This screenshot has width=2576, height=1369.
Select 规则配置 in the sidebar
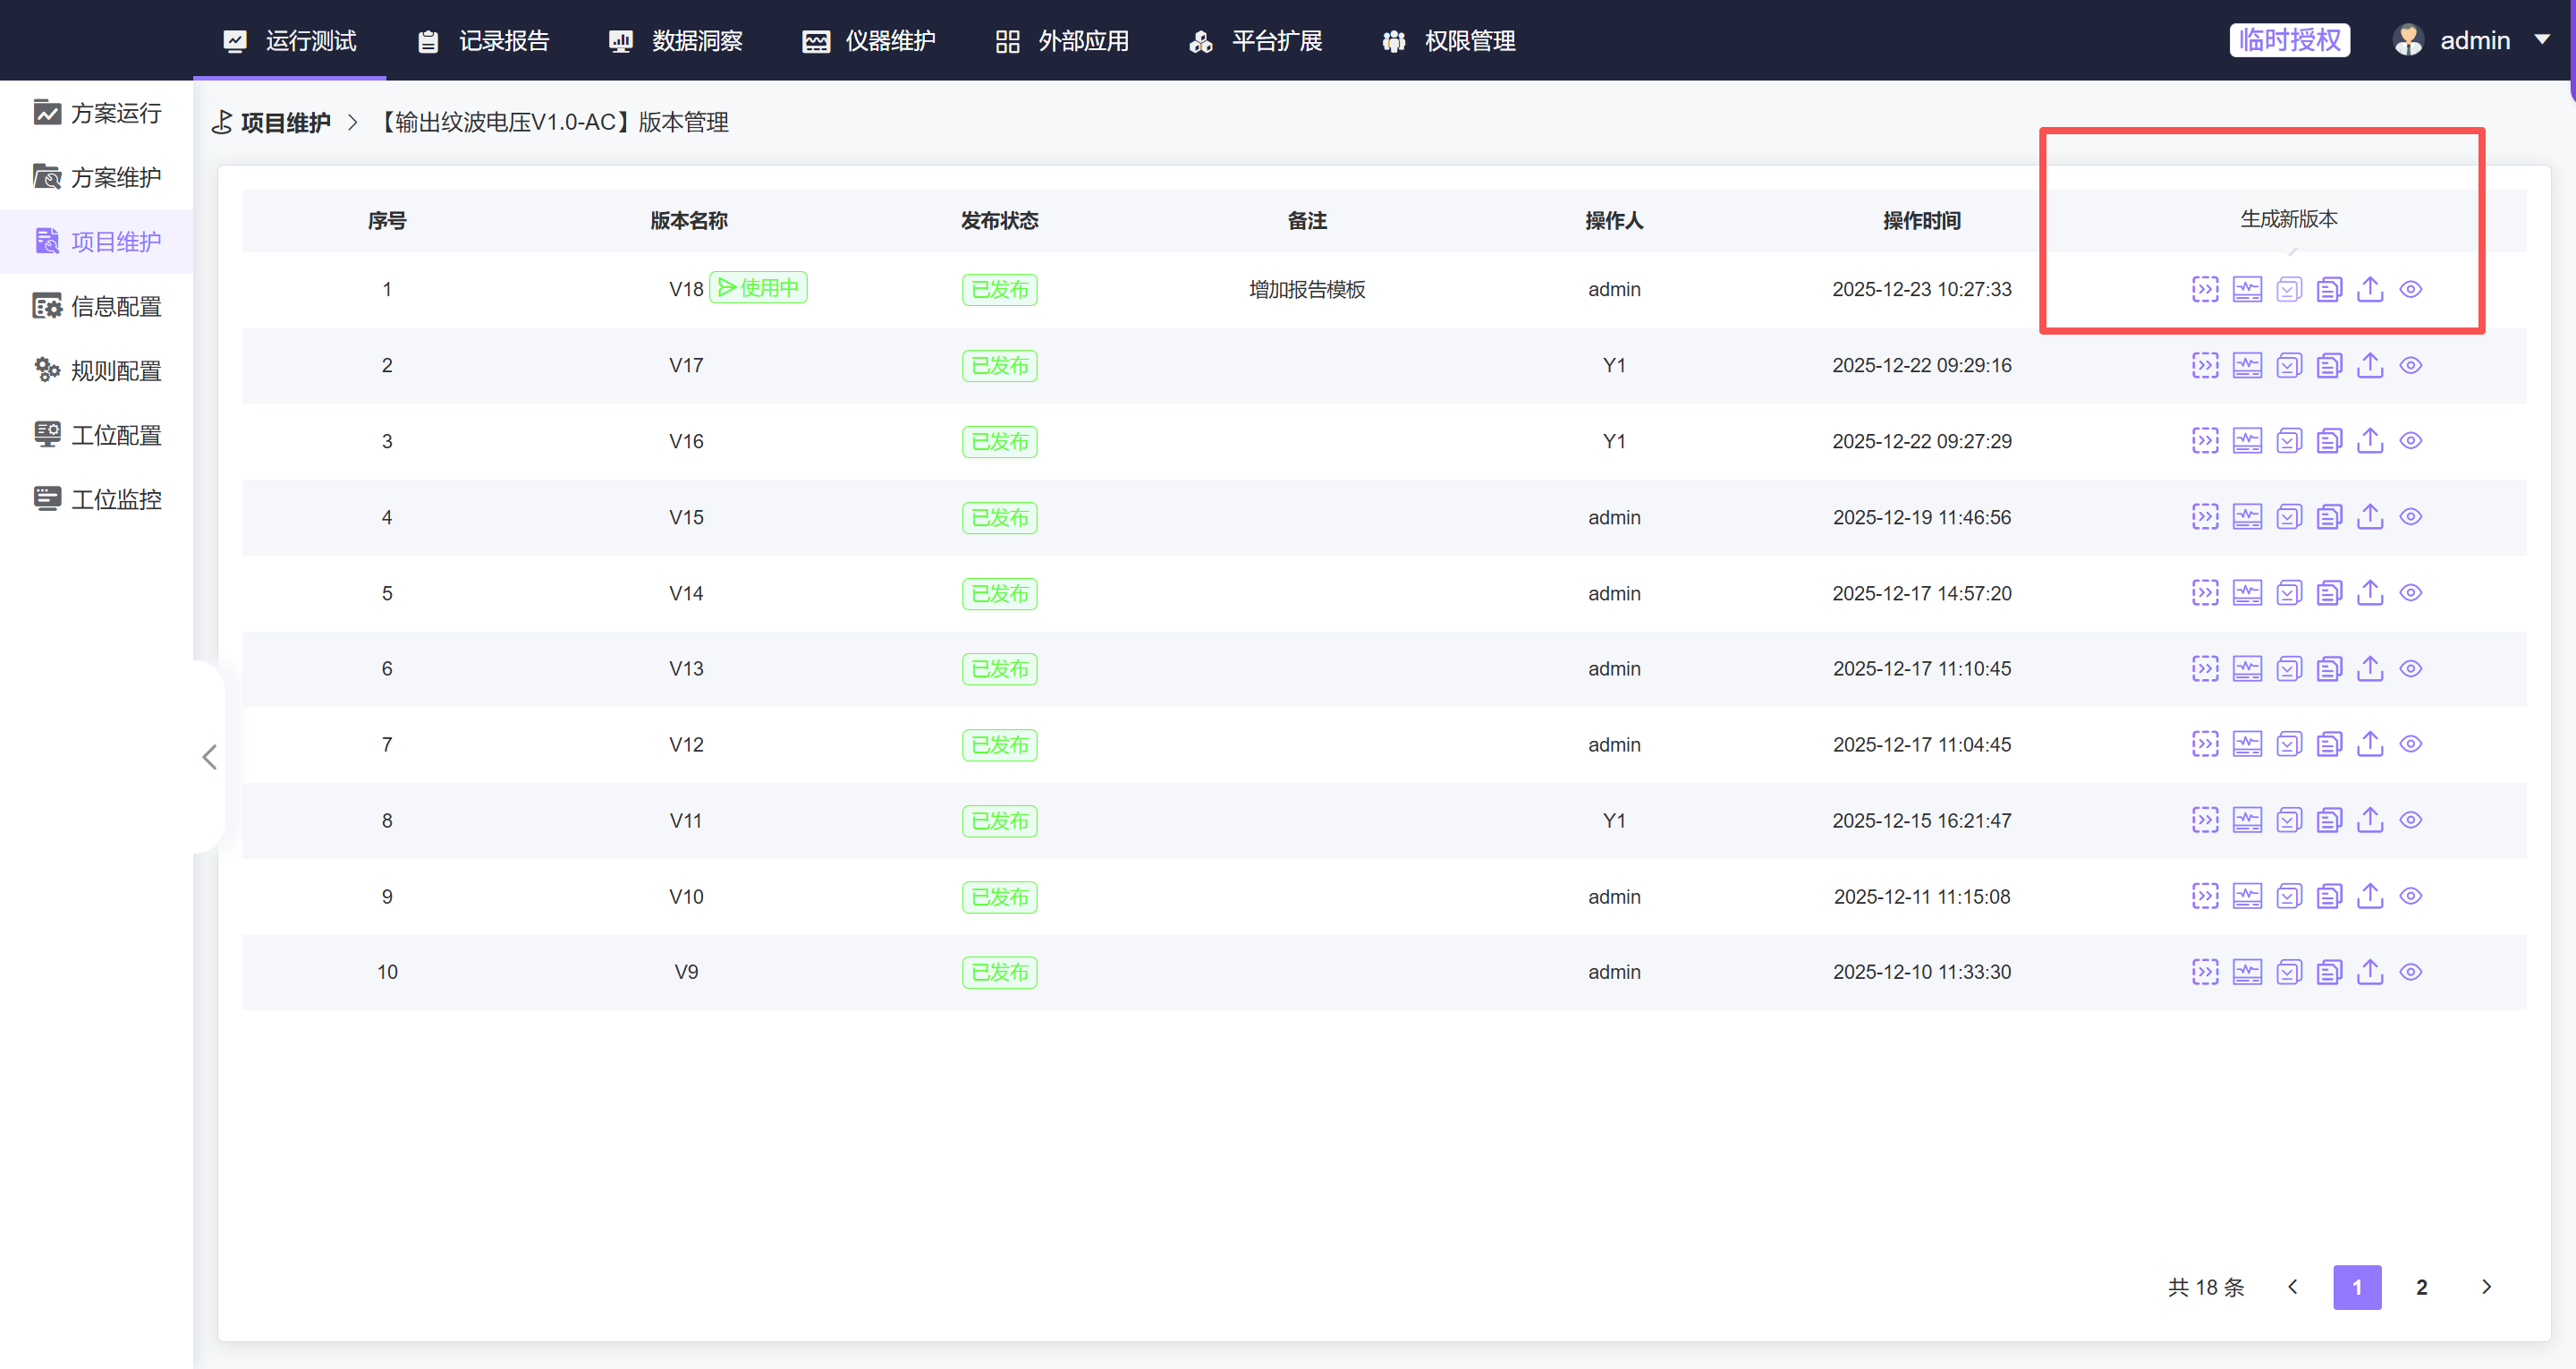point(115,371)
